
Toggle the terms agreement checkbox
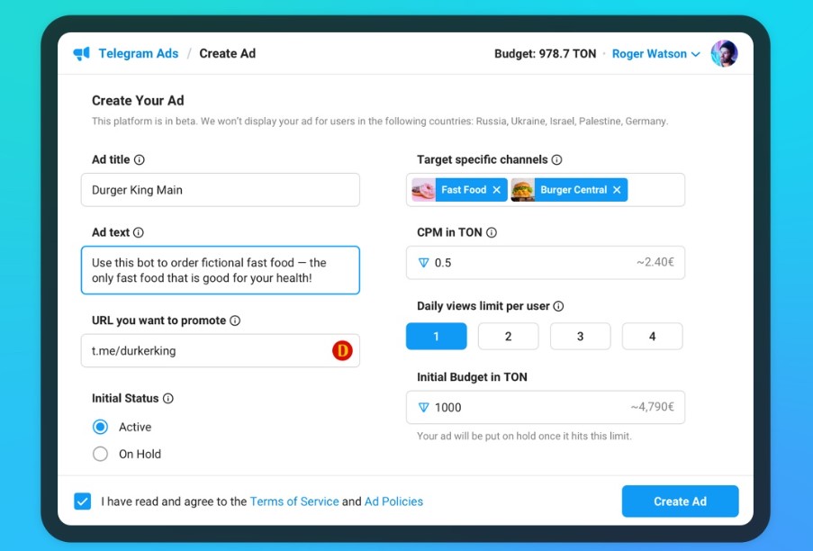[x=83, y=501]
